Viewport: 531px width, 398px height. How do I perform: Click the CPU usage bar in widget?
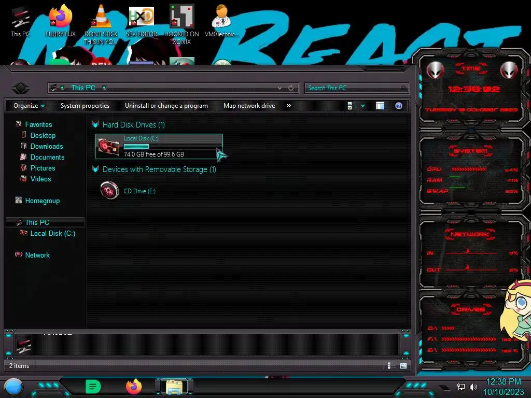point(468,169)
